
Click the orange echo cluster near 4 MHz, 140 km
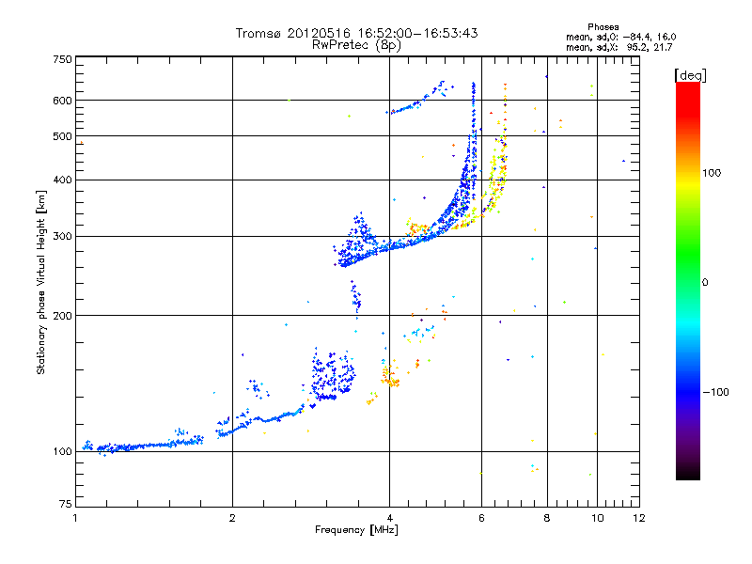click(x=390, y=376)
